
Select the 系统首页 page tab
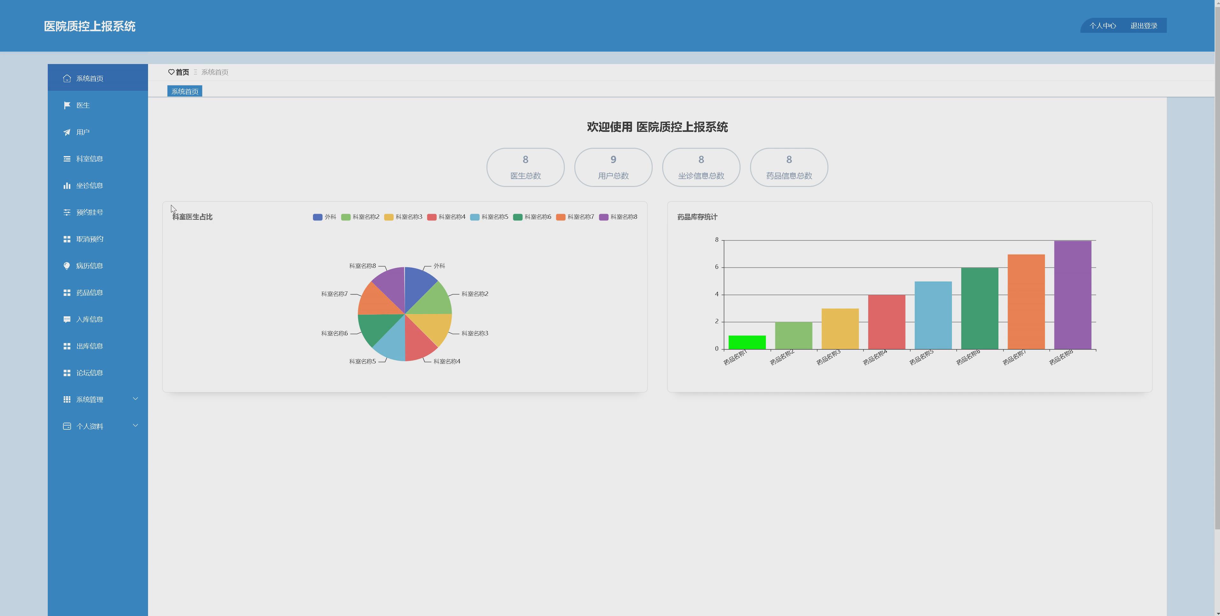(185, 91)
